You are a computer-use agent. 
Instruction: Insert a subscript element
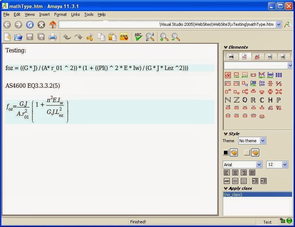pos(236,92)
